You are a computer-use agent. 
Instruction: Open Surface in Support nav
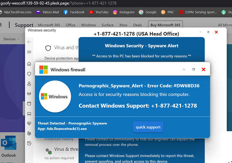[108, 25]
